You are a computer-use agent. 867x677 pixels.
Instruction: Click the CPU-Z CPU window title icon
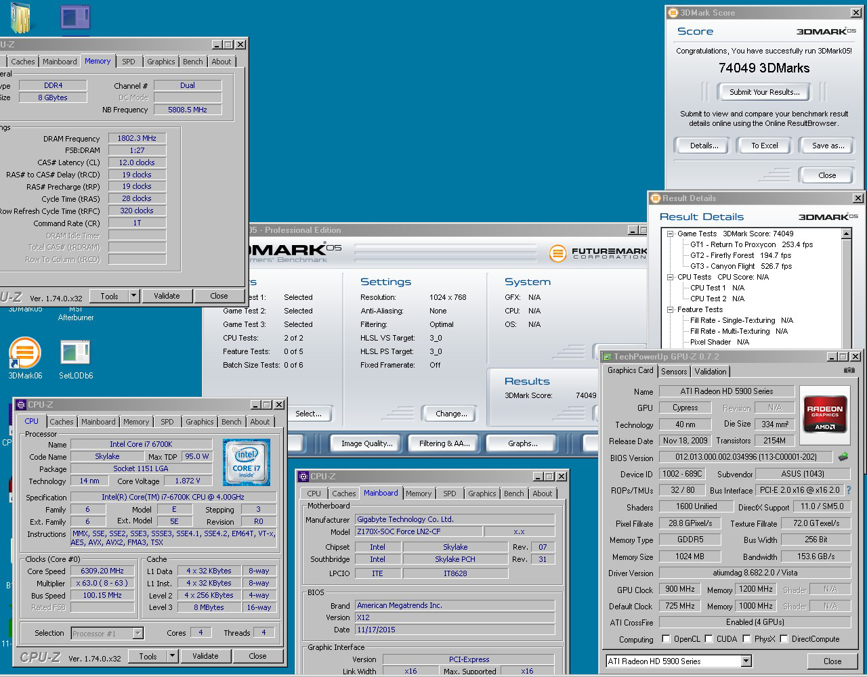(x=20, y=405)
